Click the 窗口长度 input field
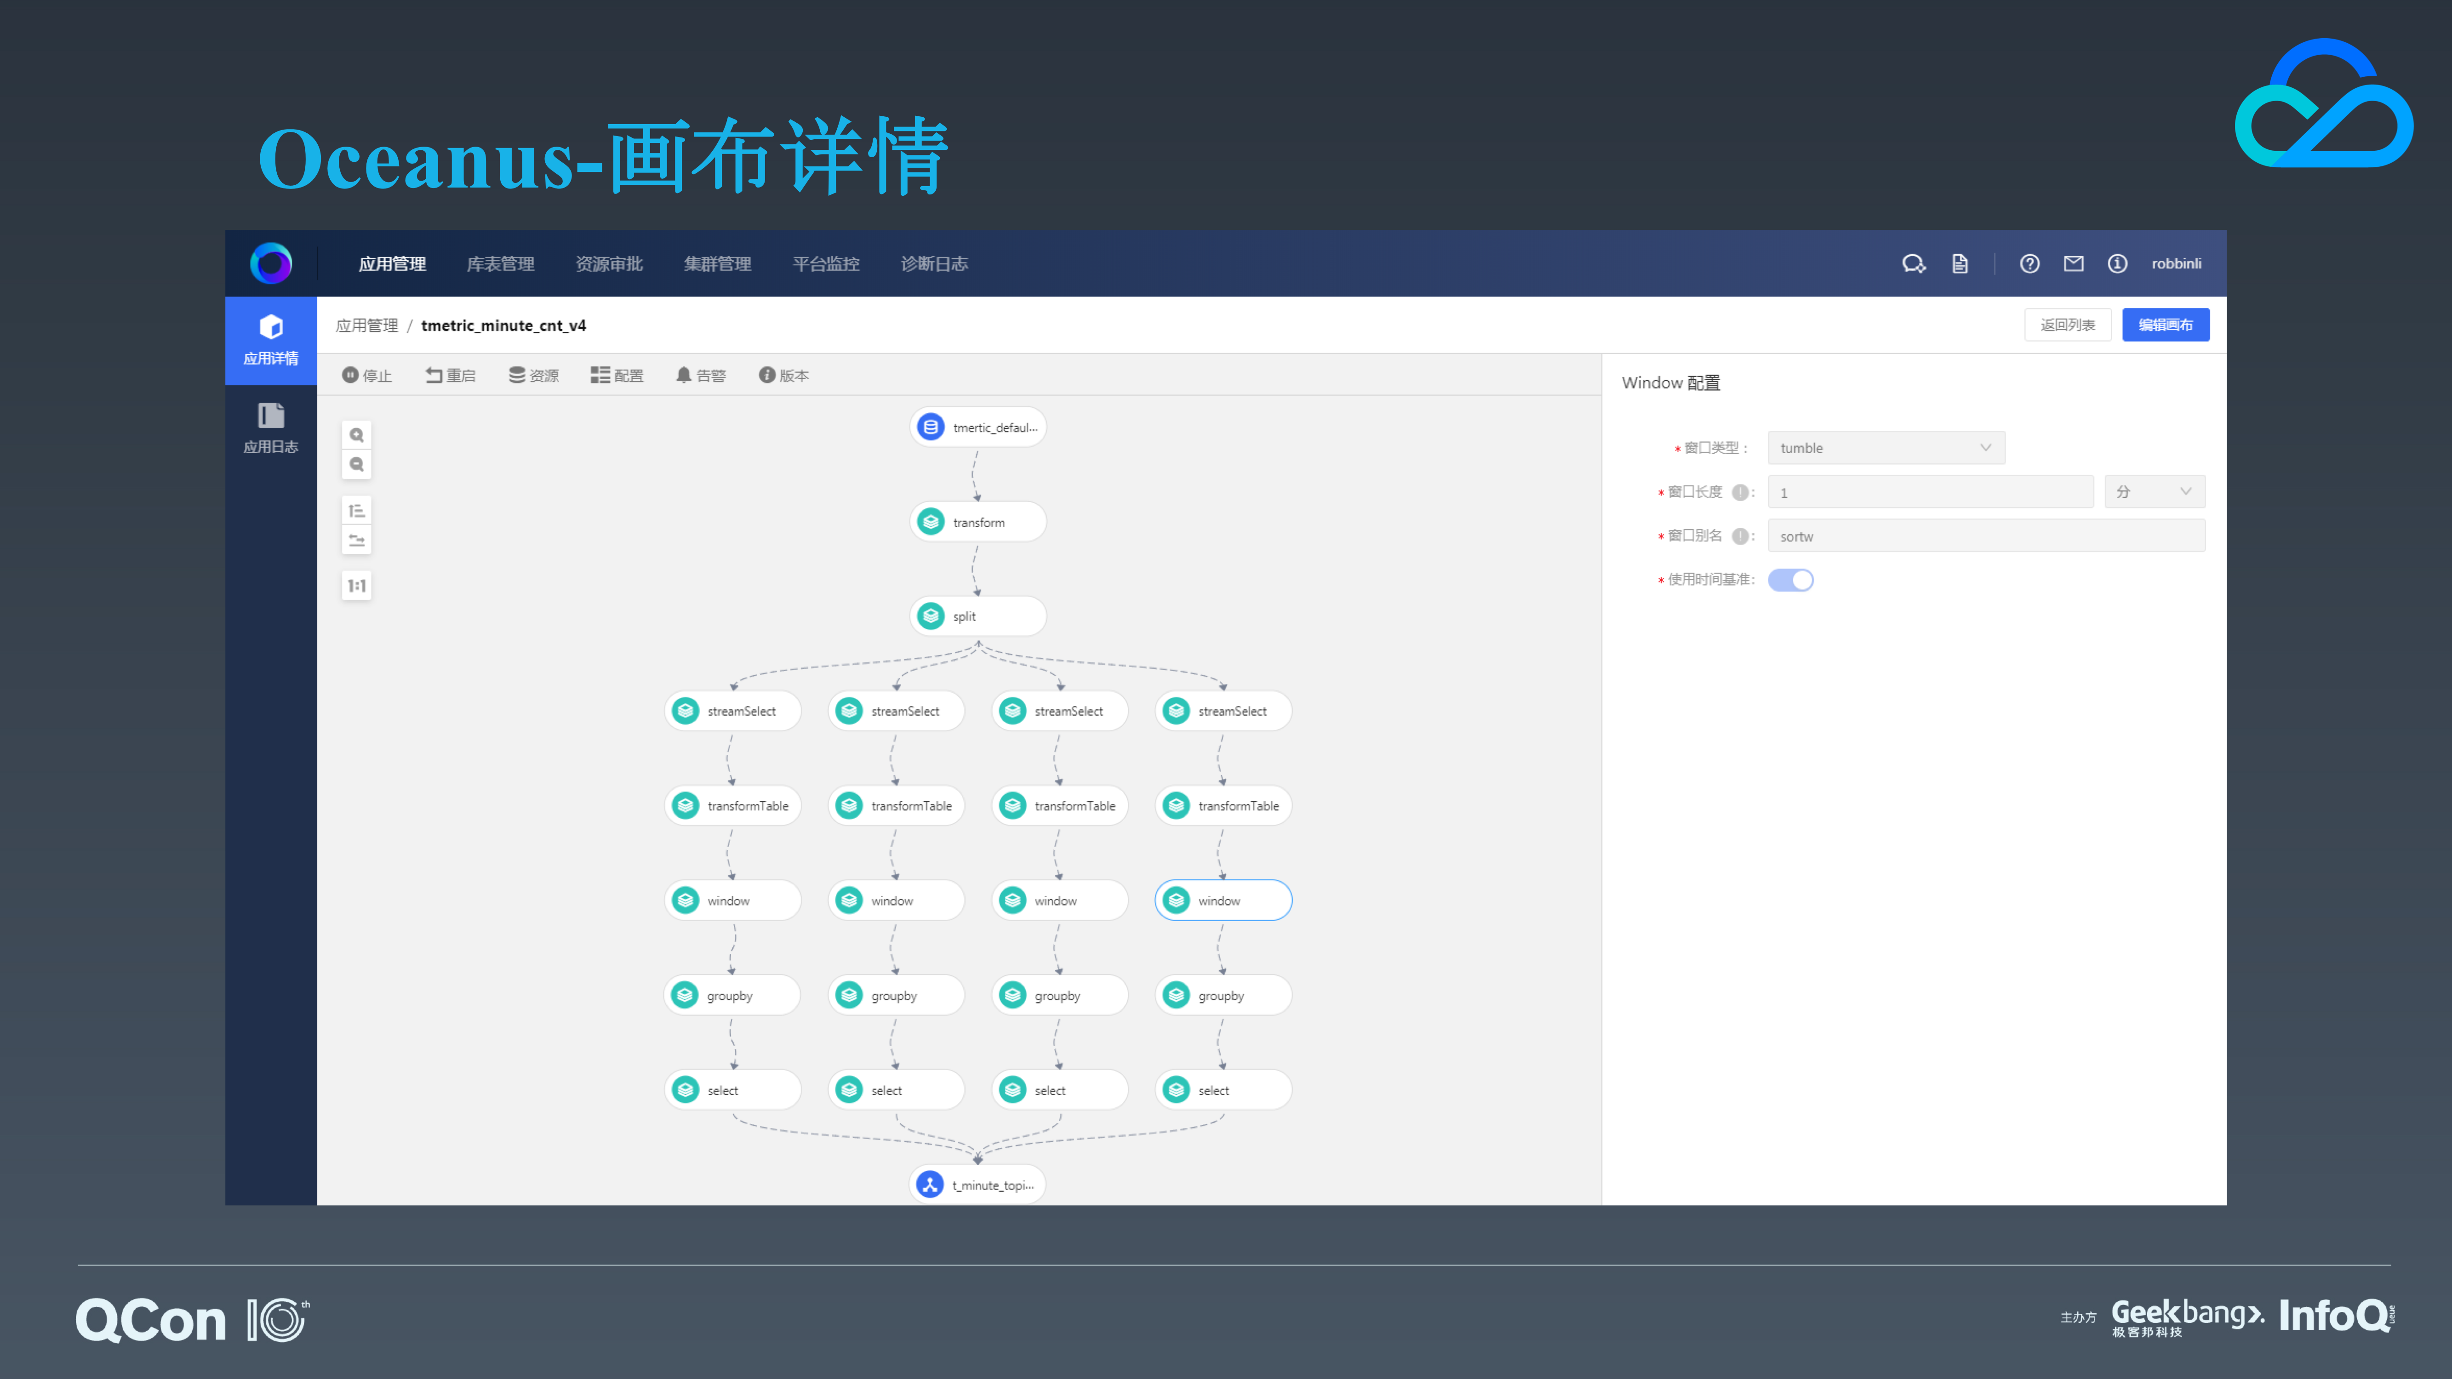 1930,492
